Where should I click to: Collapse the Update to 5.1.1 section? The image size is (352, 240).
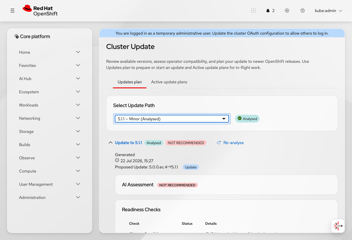click(110, 143)
